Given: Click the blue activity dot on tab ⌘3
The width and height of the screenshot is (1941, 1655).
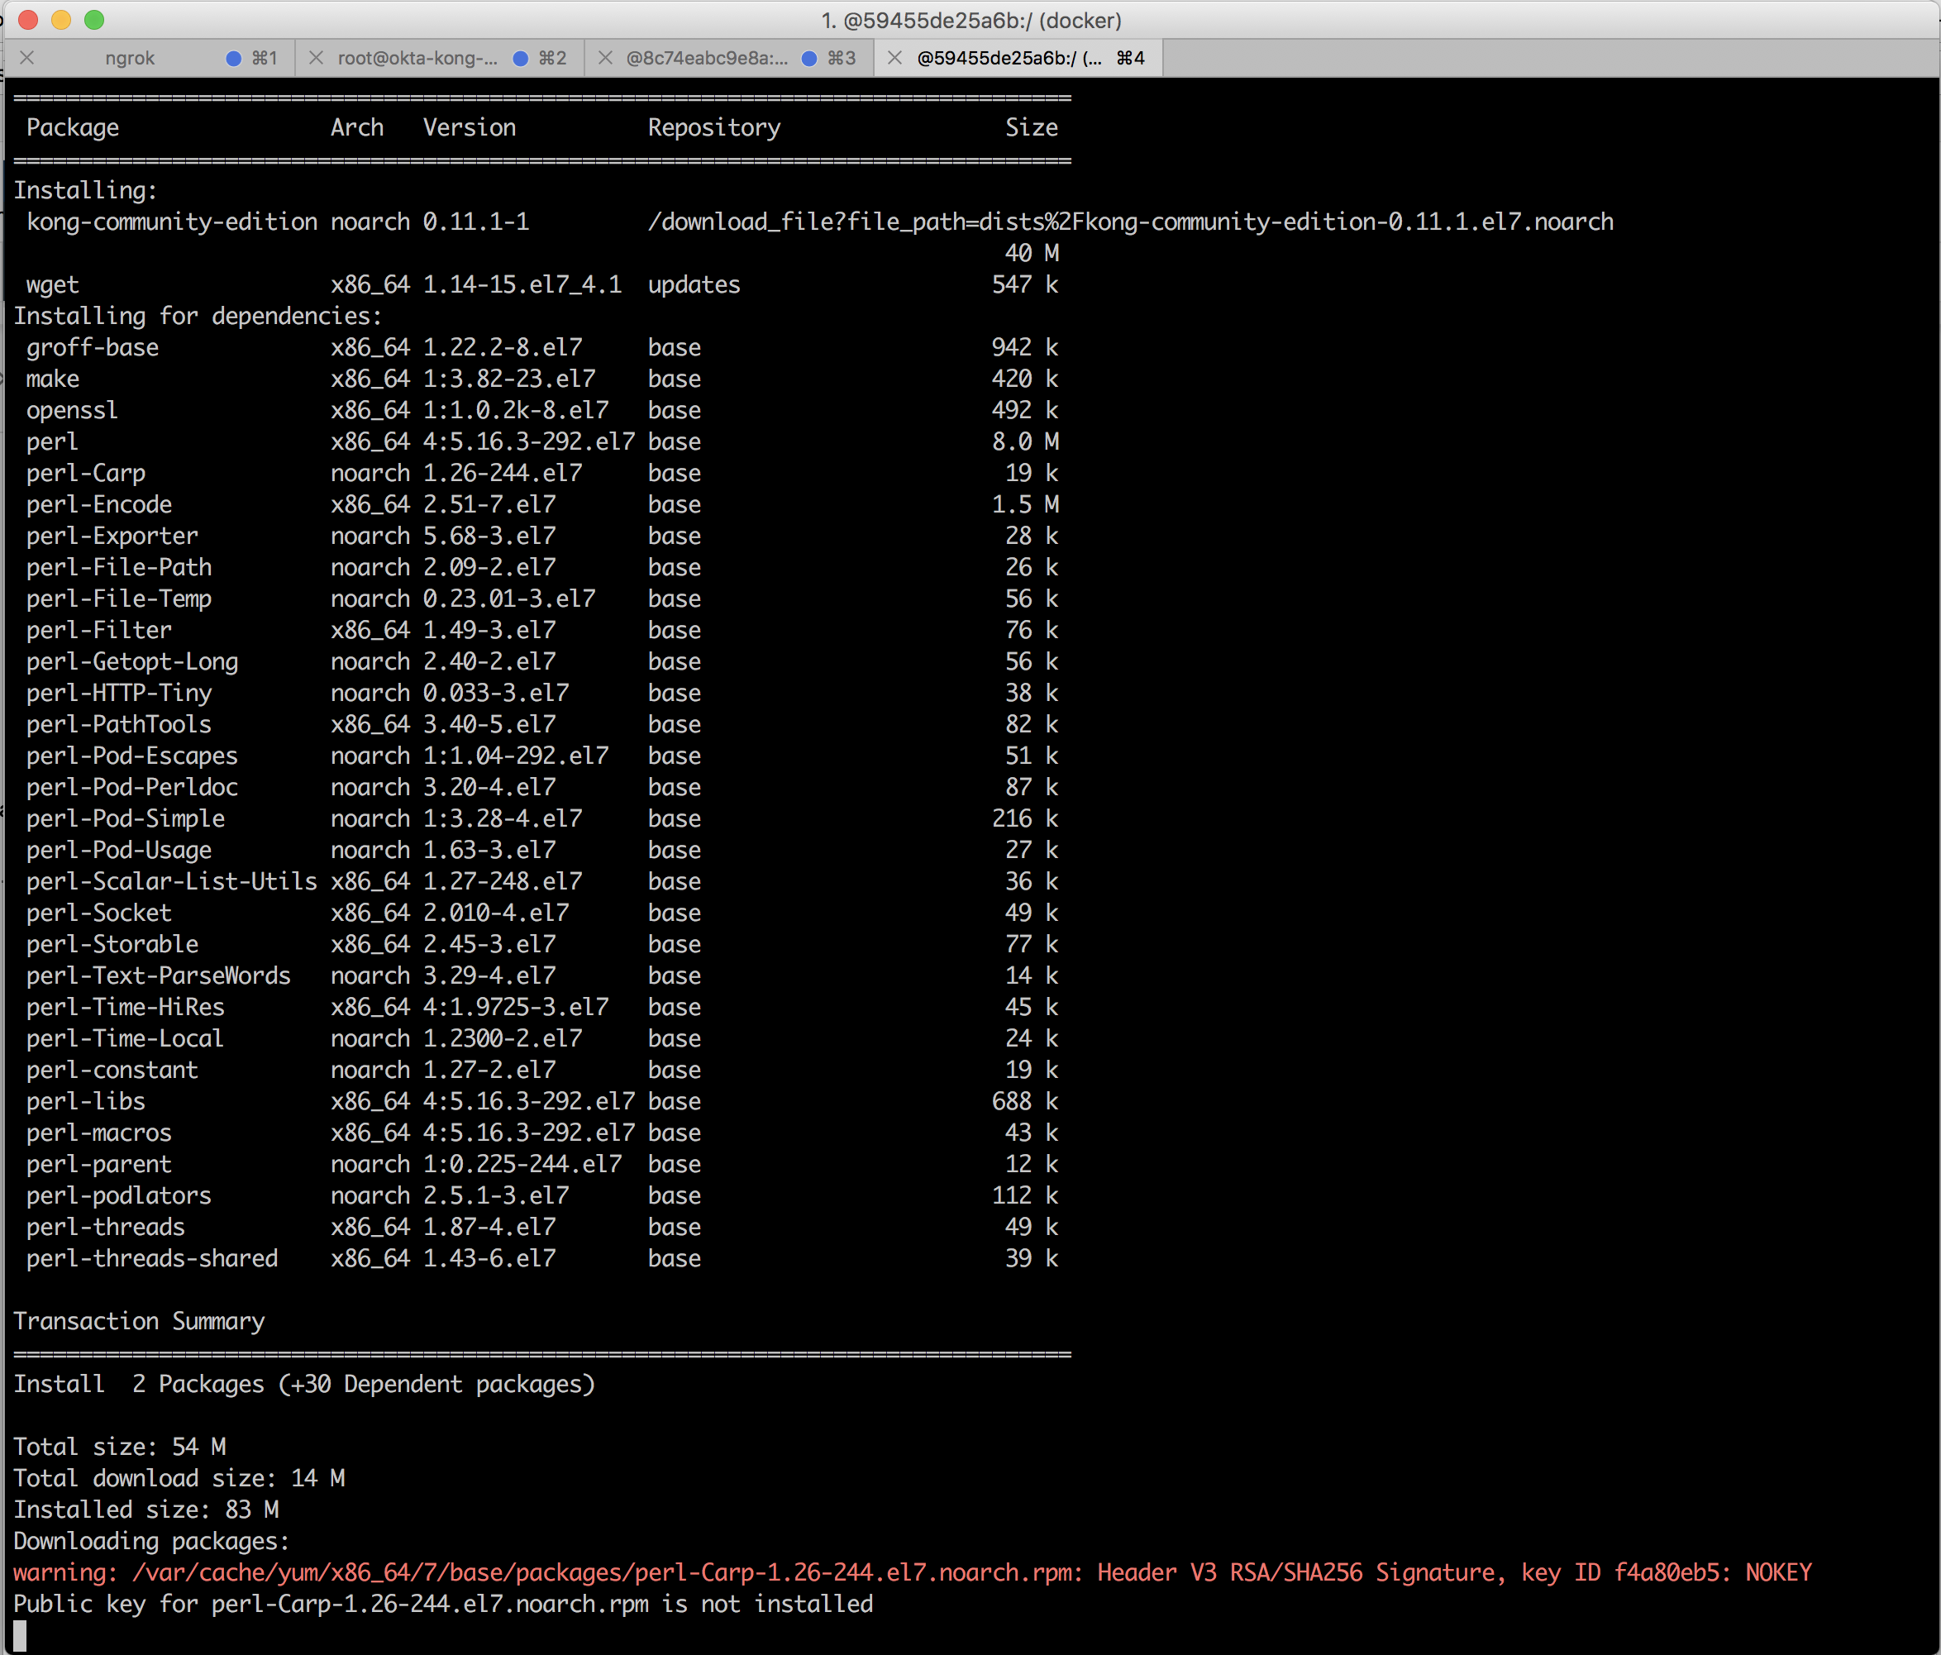Looking at the screenshot, I should tap(810, 58).
